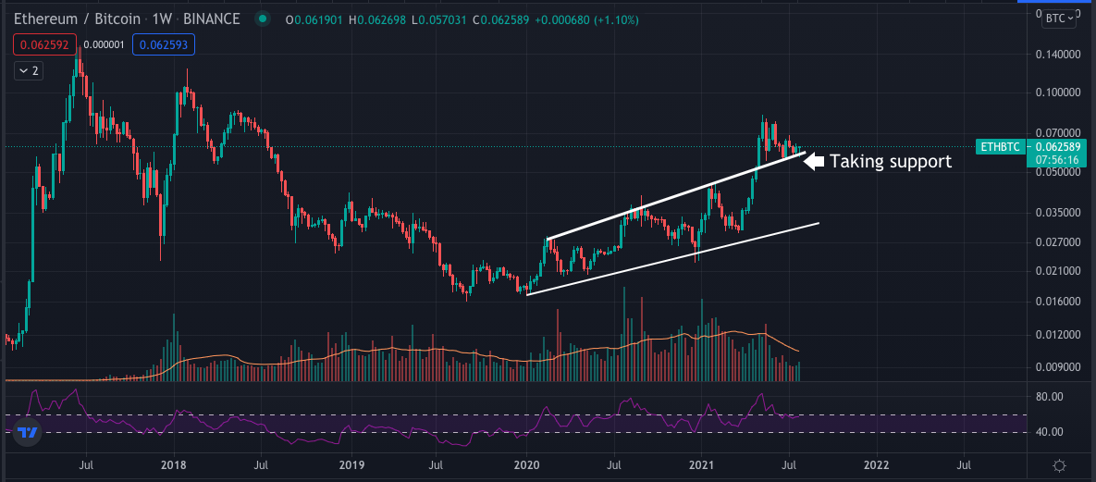The image size is (1096, 482).
Task: Click the 0.140000 price axis label
Action: coord(1058,54)
